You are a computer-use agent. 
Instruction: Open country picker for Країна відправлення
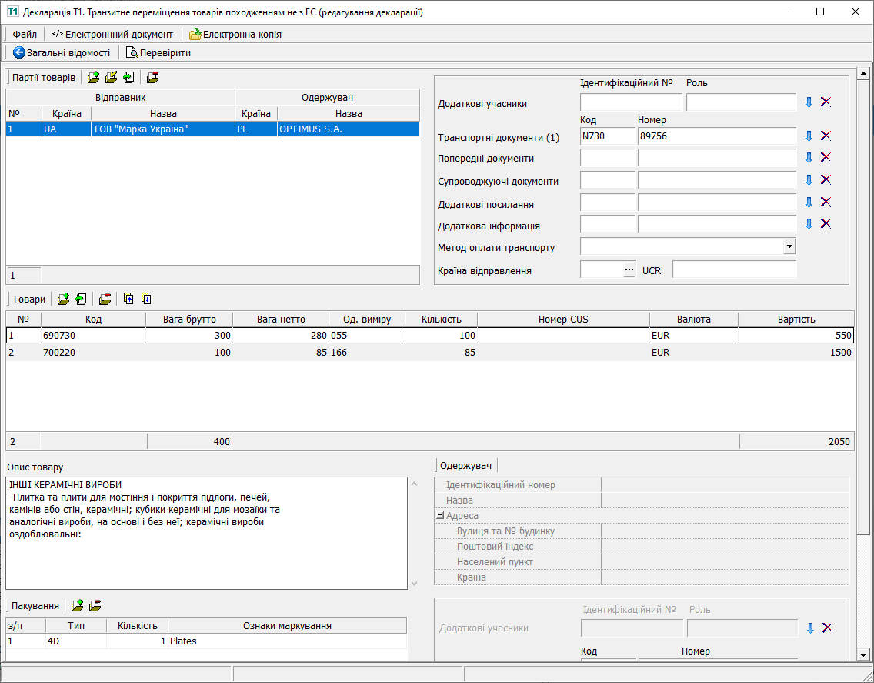point(629,270)
